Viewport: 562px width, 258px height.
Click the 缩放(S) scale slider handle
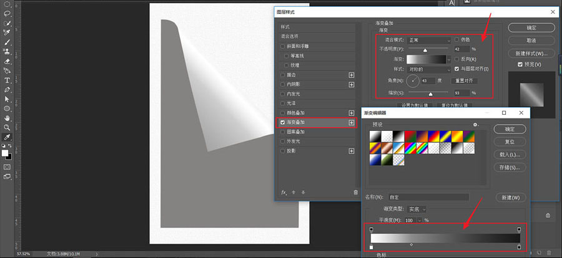(x=430, y=94)
